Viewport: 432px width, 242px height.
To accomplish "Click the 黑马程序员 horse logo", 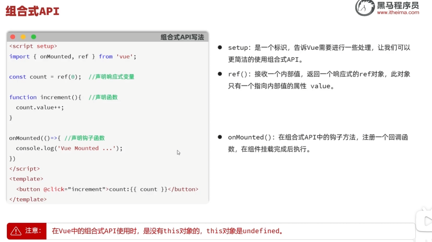I will [x=365, y=7].
